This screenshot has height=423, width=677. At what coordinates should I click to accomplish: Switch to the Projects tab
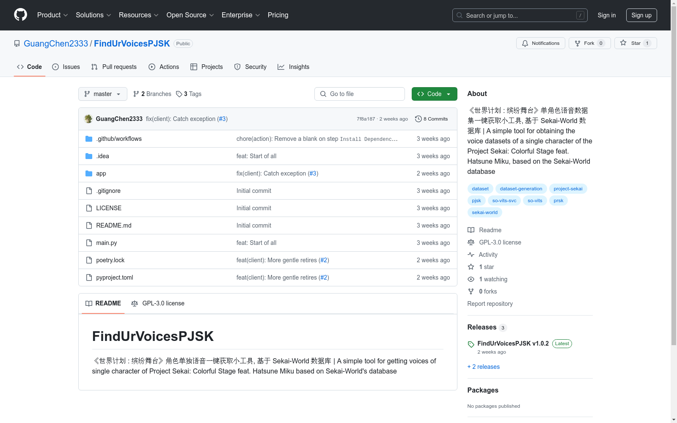[x=206, y=67]
